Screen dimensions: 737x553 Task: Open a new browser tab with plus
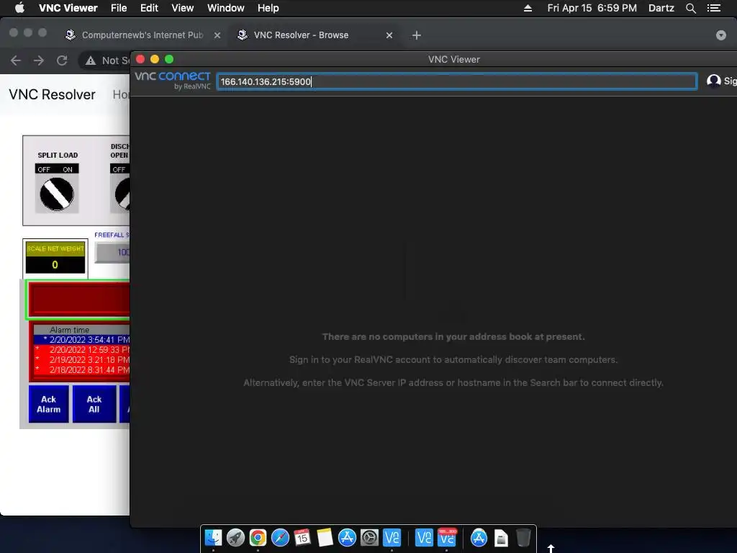(417, 35)
